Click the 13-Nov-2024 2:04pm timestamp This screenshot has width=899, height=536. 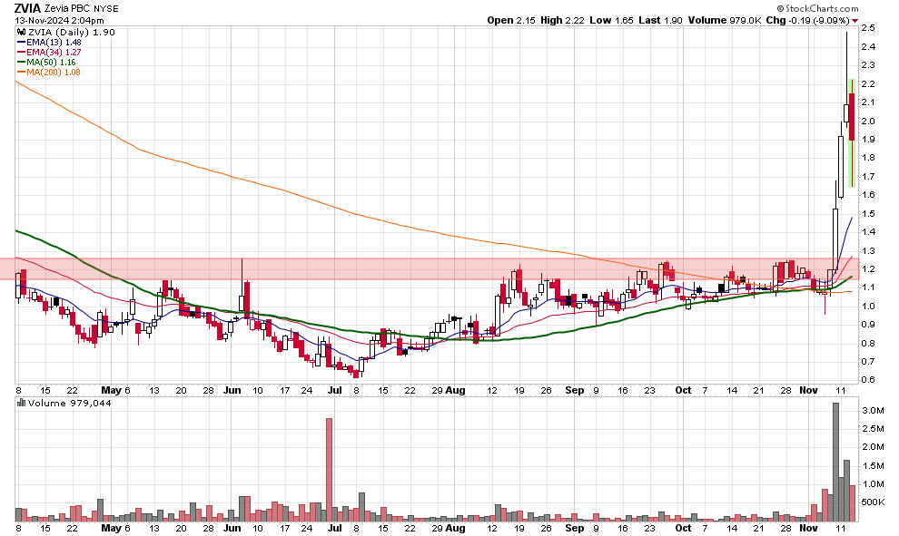[x=51, y=19]
